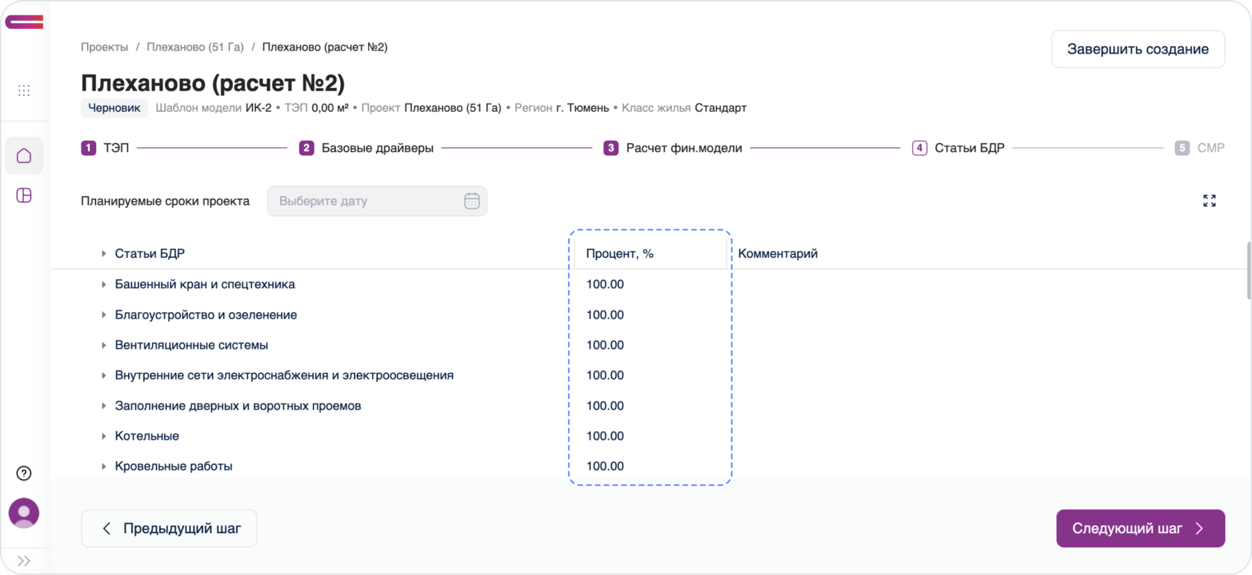Click the calendar icon in date field
The image size is (1252, 575).
coord(472,201)
